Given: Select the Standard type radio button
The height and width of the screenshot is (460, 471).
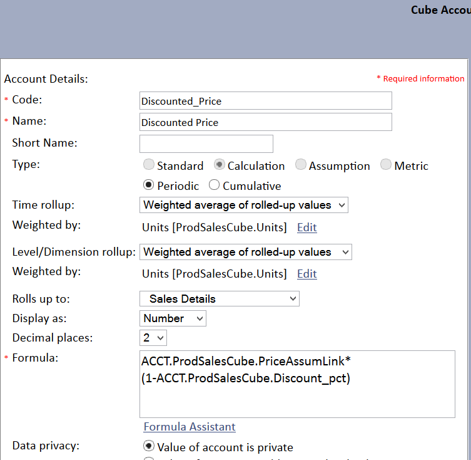Looking at the screenshot, I should pyautogui.click(x=149, y=165).
